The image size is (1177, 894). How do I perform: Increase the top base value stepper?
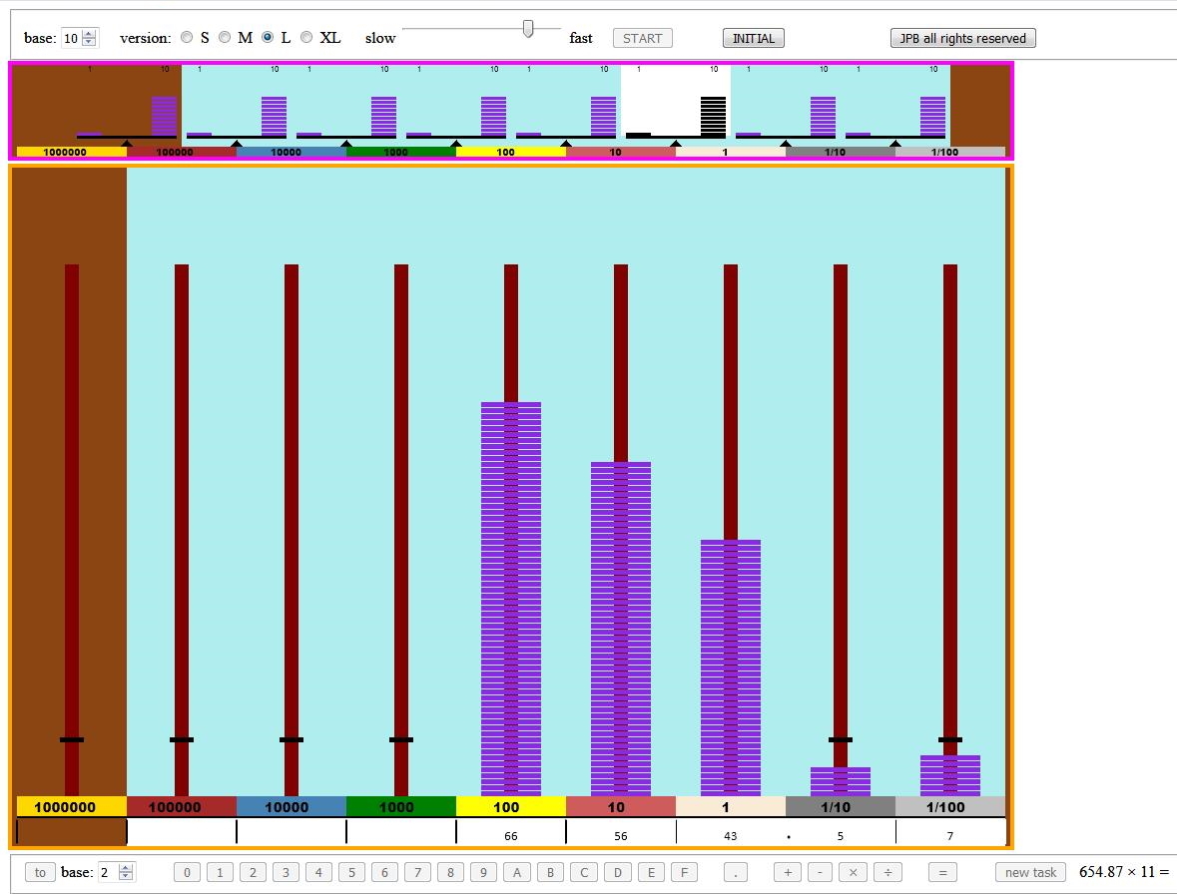click(90, 34)
